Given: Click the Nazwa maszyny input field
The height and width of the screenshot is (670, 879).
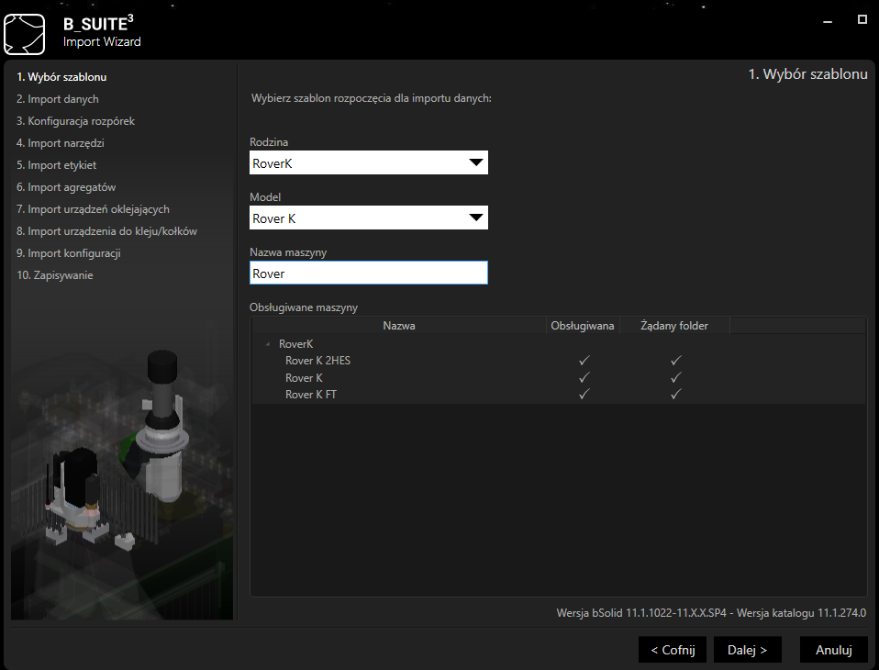Looking at the screenshot, I should click(368, 273).
